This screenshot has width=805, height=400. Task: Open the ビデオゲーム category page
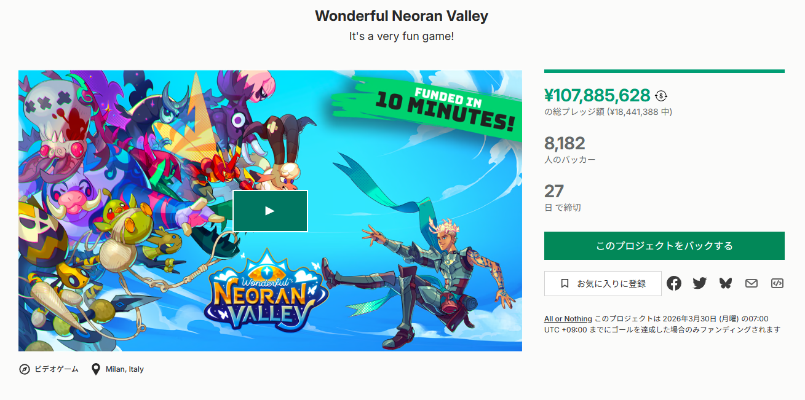pos(55,369)
